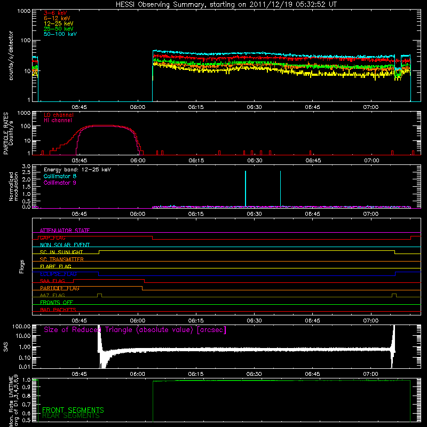Select the SC_IN_SUNLIGHT flag label
Screen dimensions: 427x427
click(x=61, y=252)
